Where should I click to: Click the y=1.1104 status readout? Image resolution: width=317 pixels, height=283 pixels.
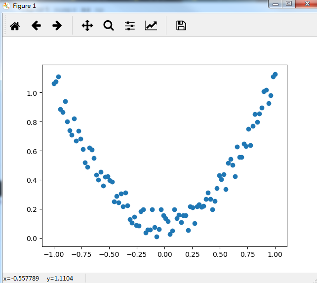(60, 279)
